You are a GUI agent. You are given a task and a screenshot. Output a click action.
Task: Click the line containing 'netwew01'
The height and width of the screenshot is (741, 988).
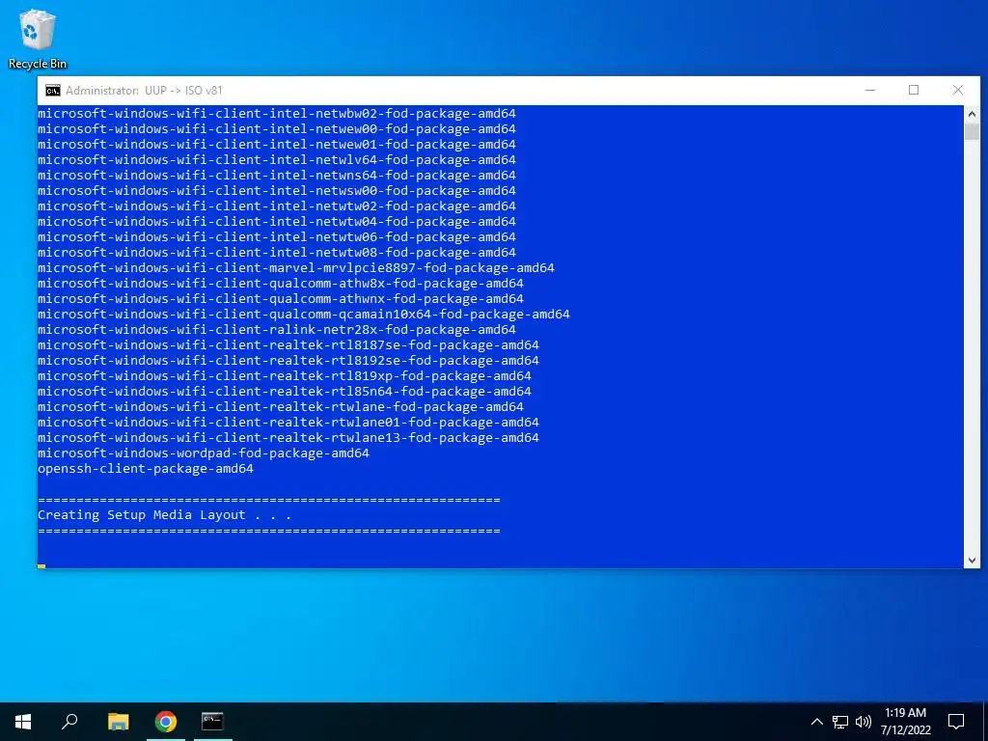tap(277, 145)
